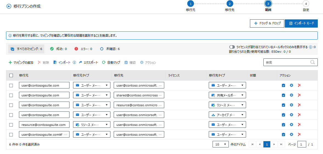323x154 pixels.
Task: Open the items-per-page dropdown showing 10
Action: [x=221, y=144]
